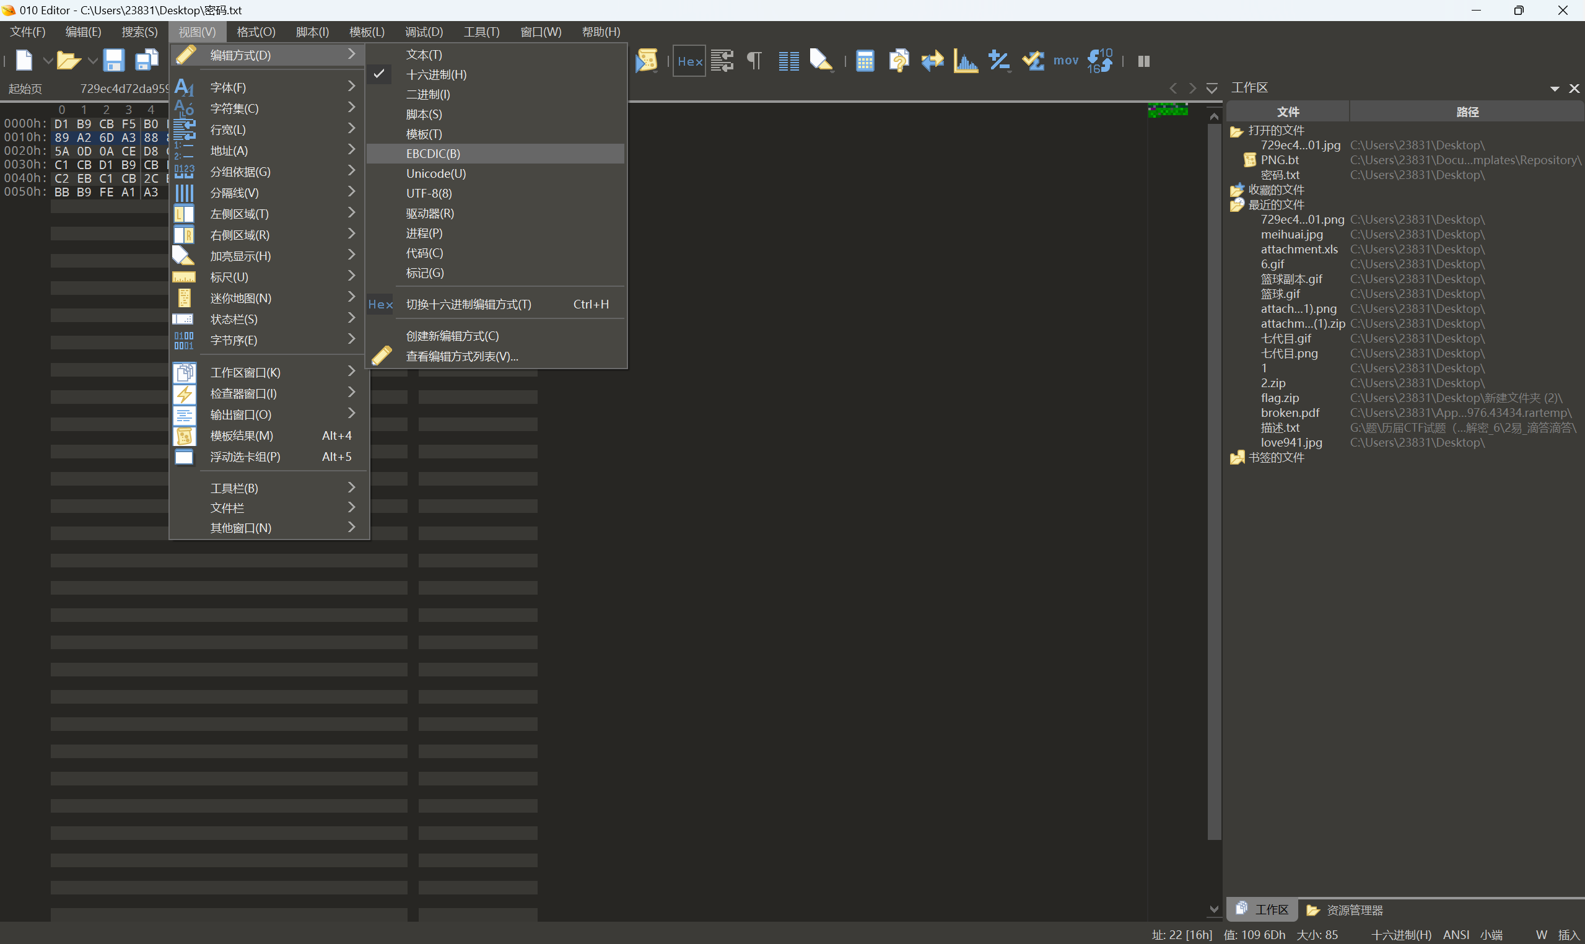Screen dimensions: 1585x944
Task: Click the Save file disk icon
Action: pyautogui.click(x=113, y=61)
